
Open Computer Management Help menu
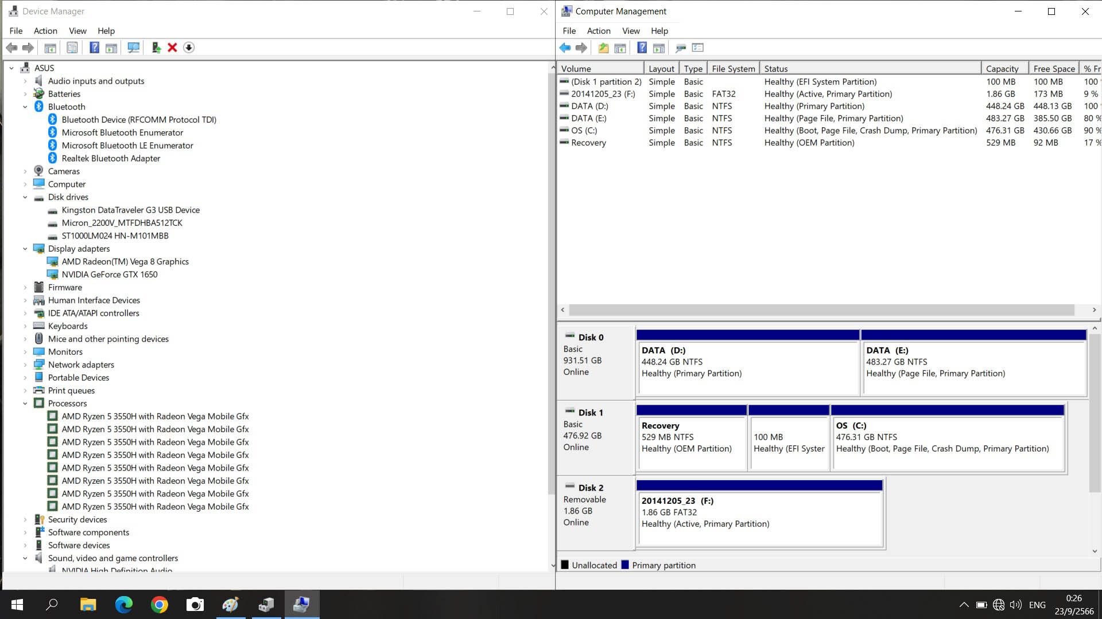tap(659, 31)
